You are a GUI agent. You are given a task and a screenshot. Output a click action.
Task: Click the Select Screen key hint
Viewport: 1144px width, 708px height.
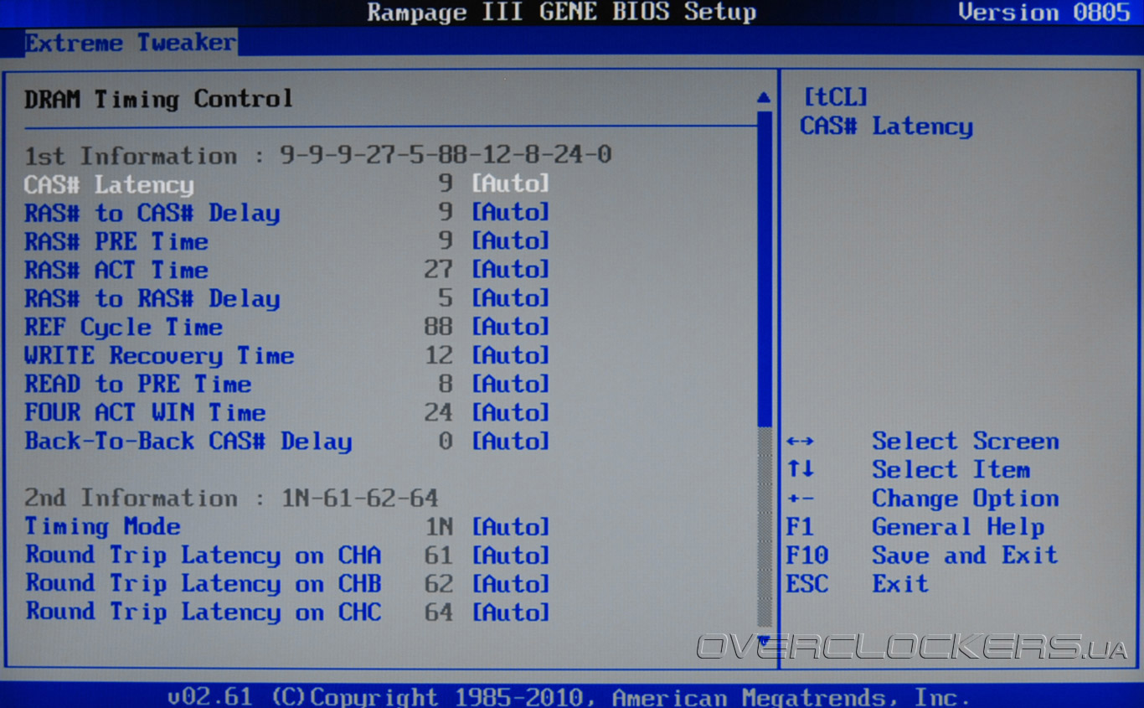click(966, 441)
